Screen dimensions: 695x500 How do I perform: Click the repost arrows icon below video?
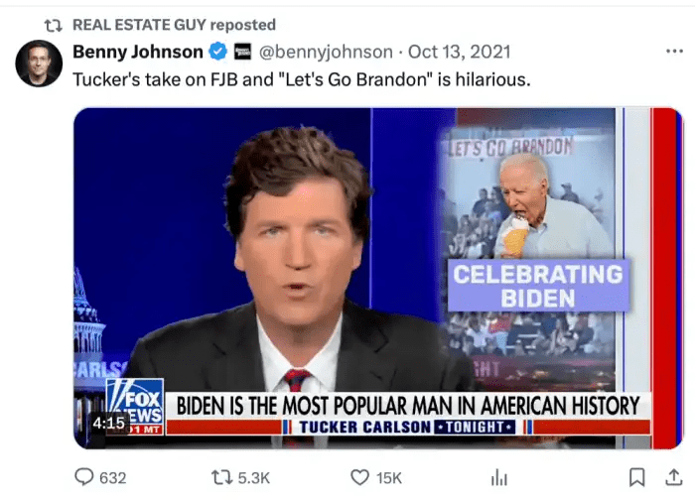(222, 477)
